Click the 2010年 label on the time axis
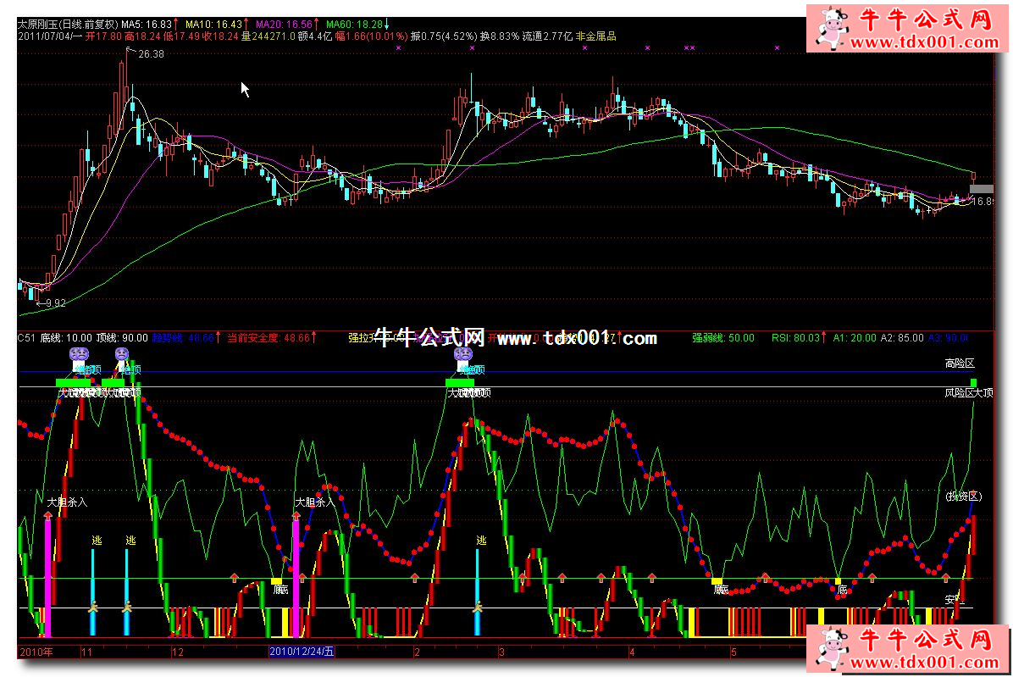 click(x=36, y=651)
